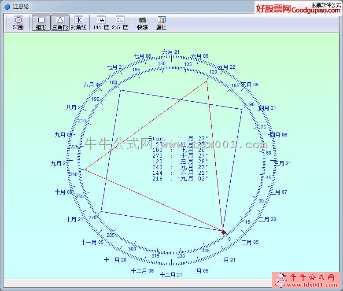343x291 pixels.
Task: Click the 六月 06 date label
Action: point(199,56)
